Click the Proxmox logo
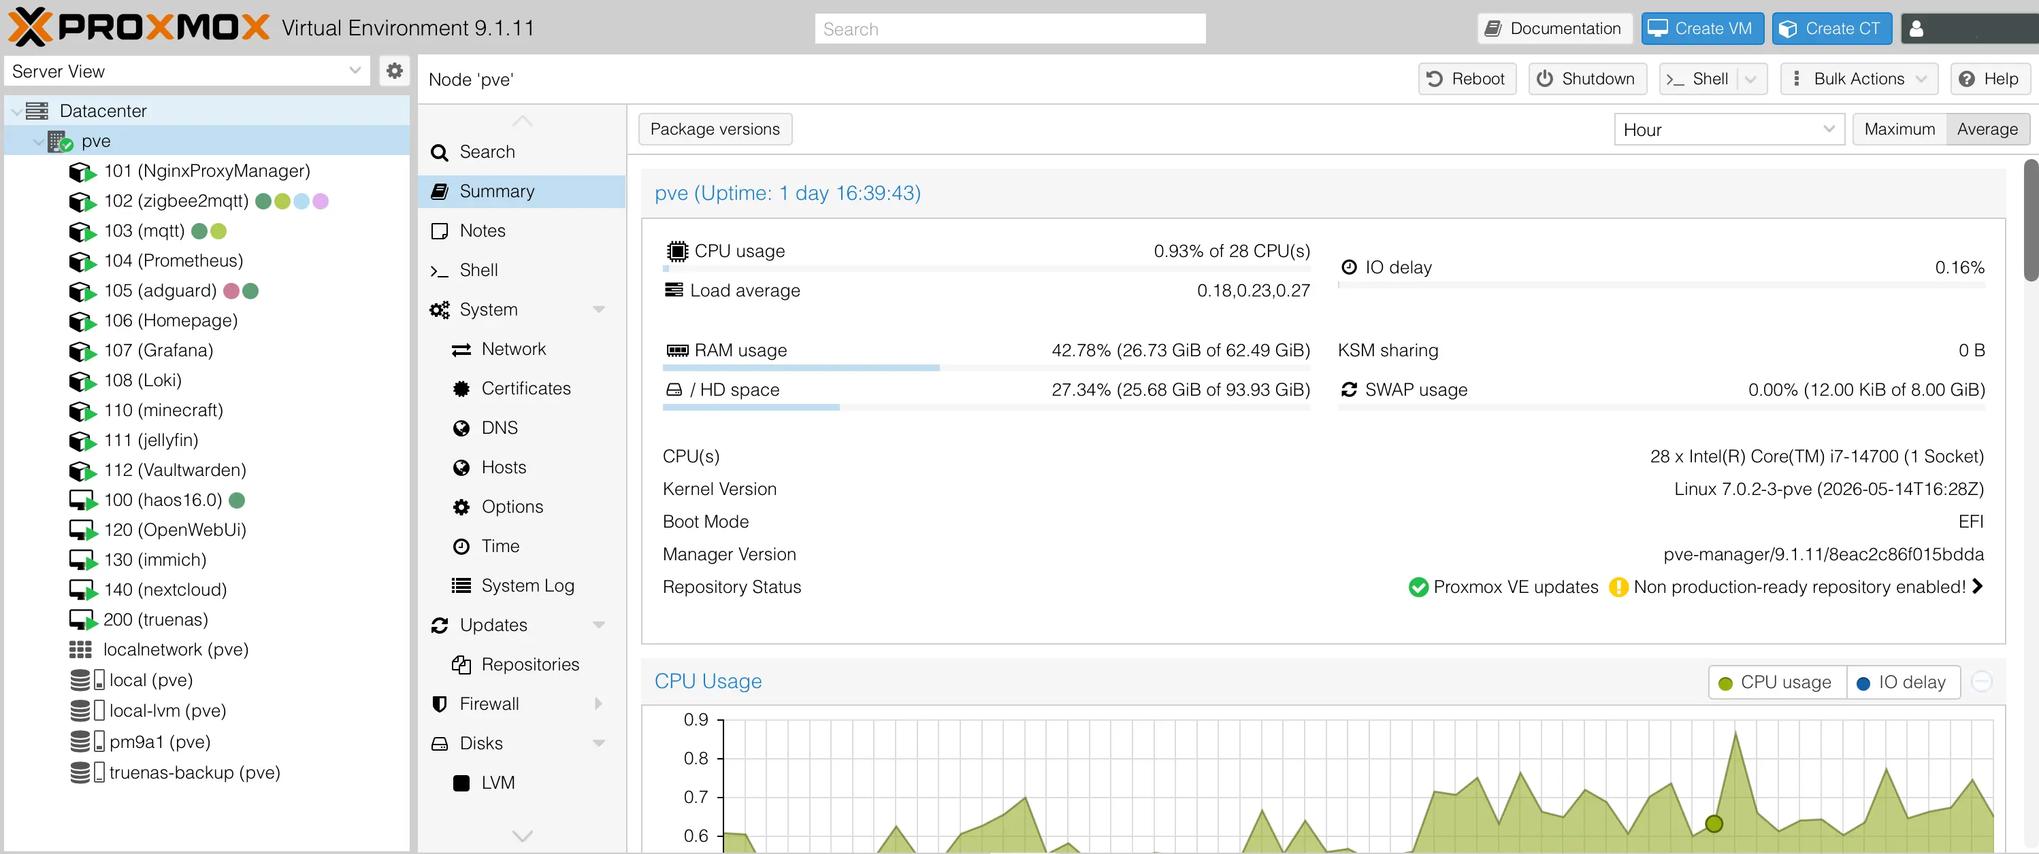Image resolution: width=2039 pixels, height=854 pixels. (139, 27)
